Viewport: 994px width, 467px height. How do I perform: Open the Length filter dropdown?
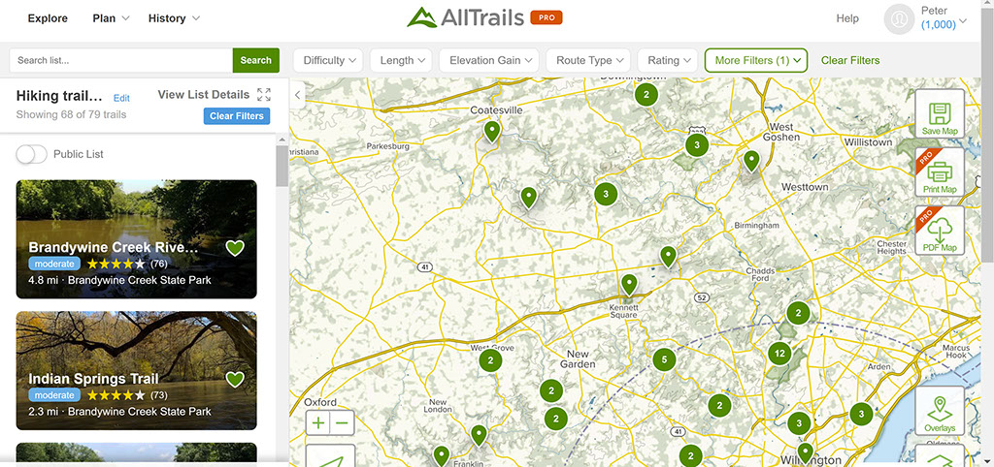click(401, 60)
